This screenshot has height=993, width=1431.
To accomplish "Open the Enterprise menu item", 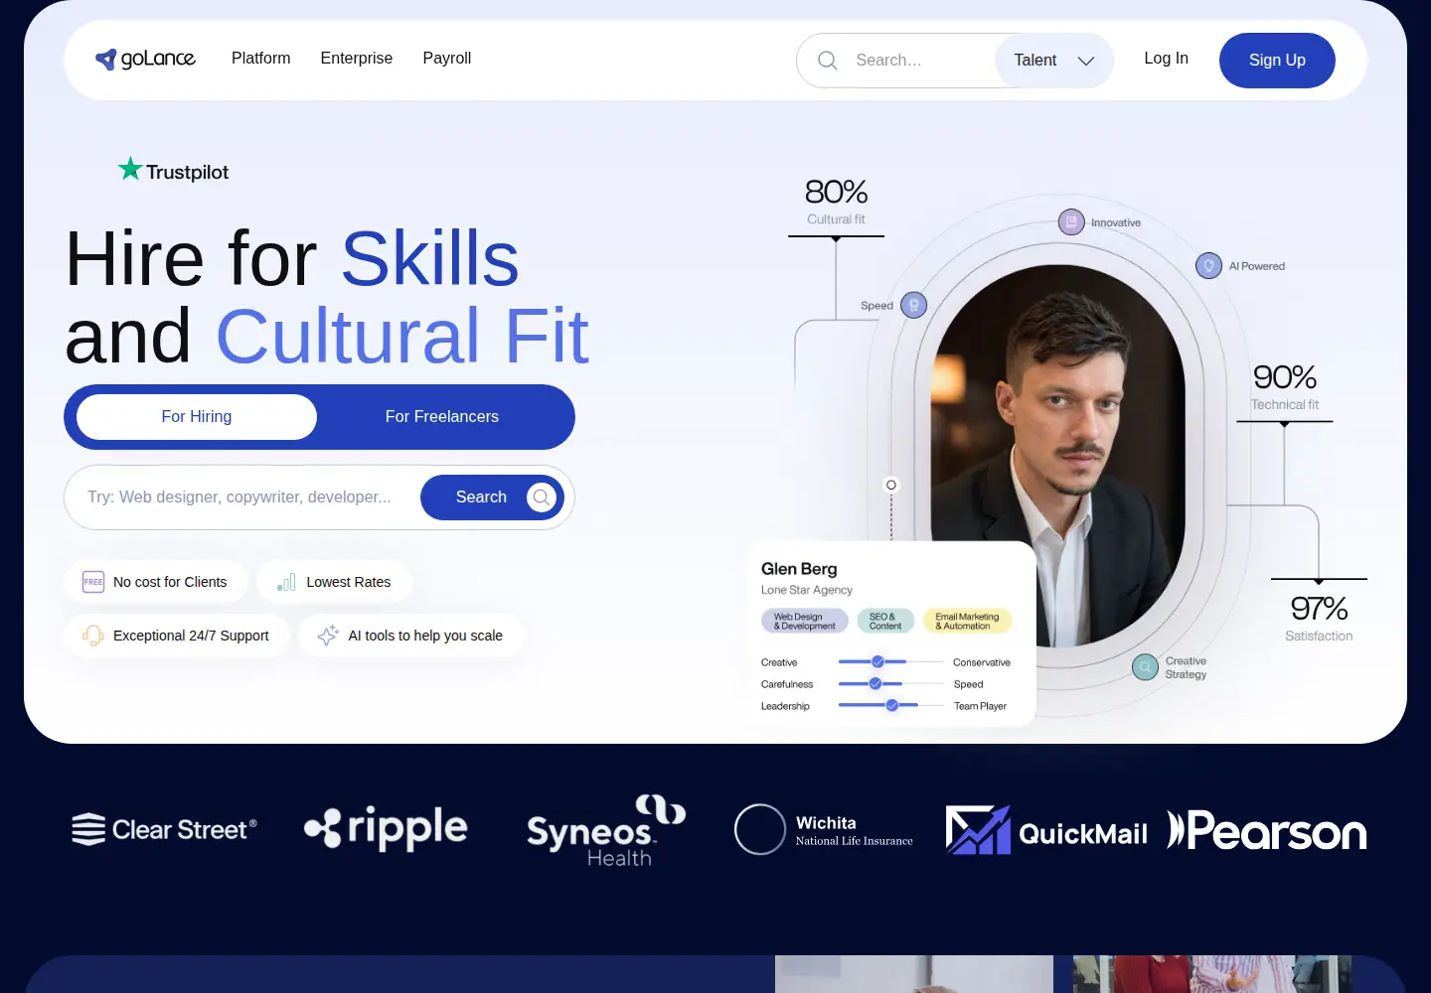I will [357, 59].
